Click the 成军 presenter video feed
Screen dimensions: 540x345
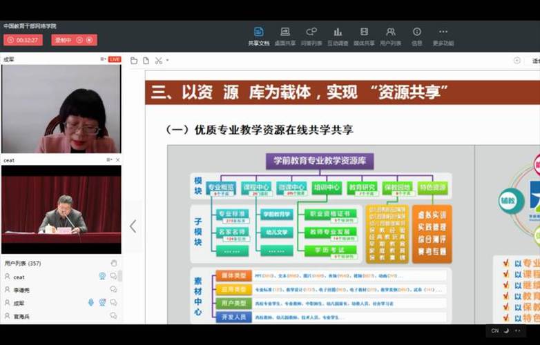coord(61,109)
